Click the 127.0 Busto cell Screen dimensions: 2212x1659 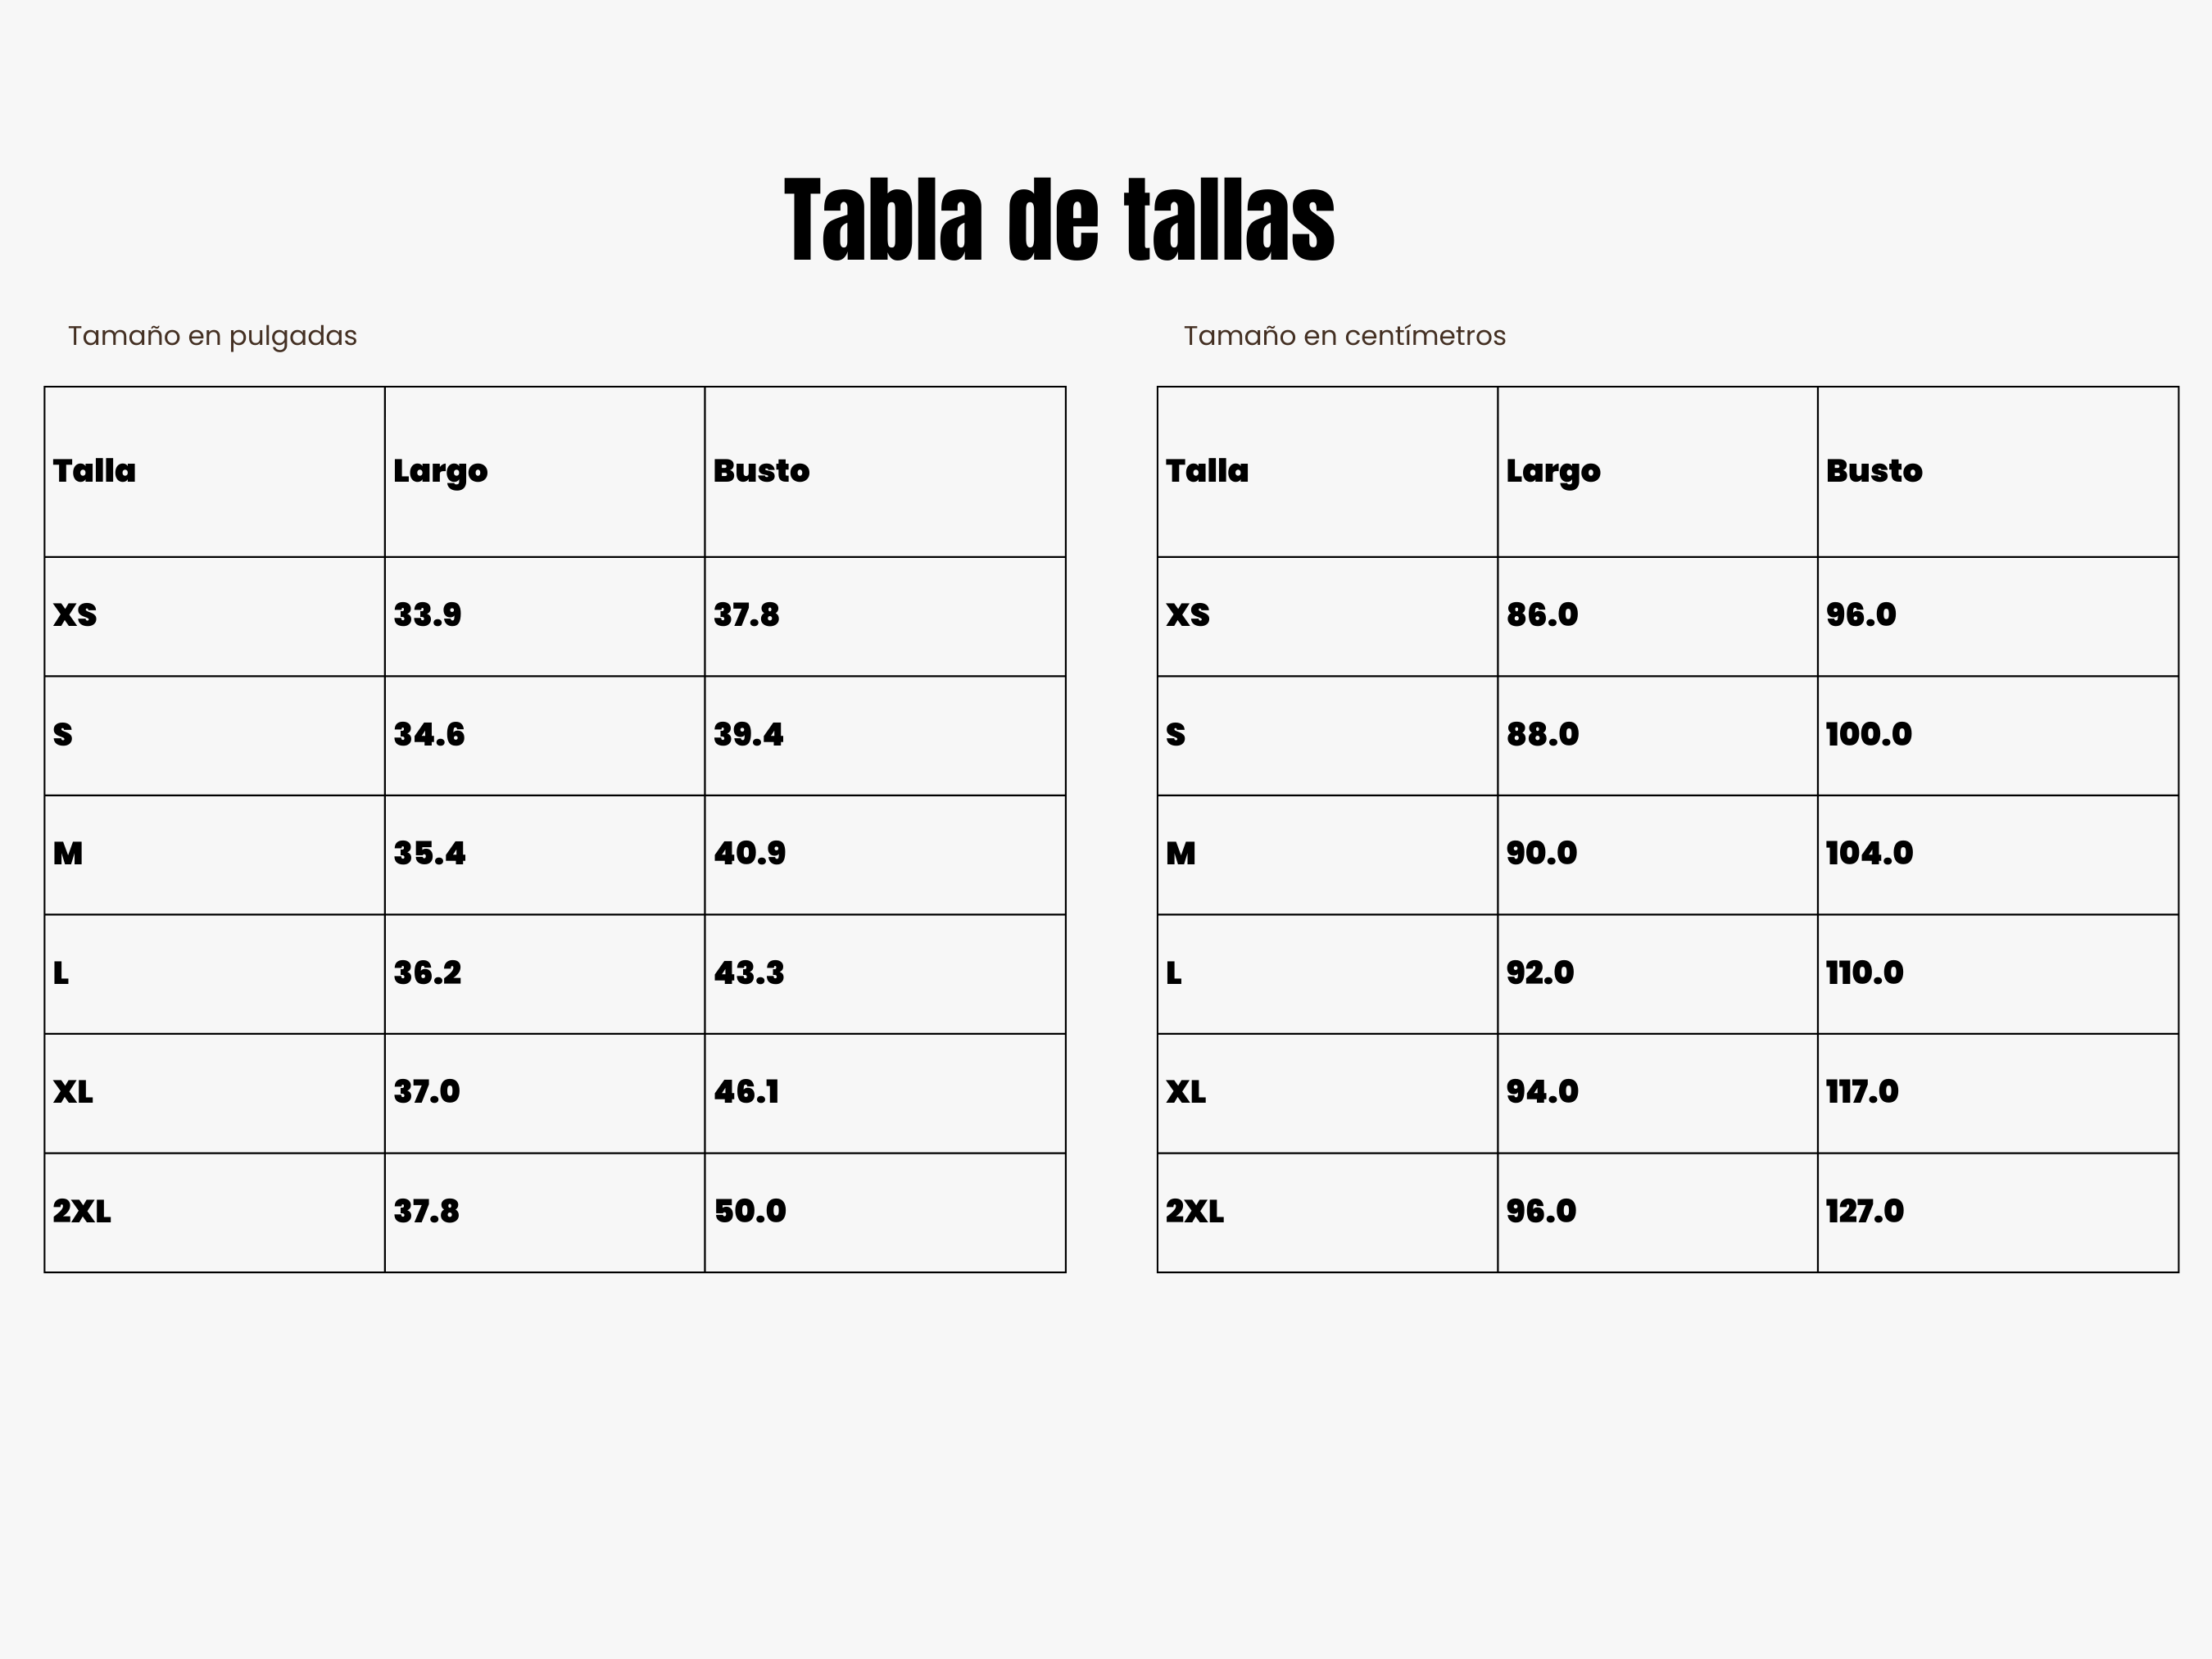(x=1865, y=1212)
